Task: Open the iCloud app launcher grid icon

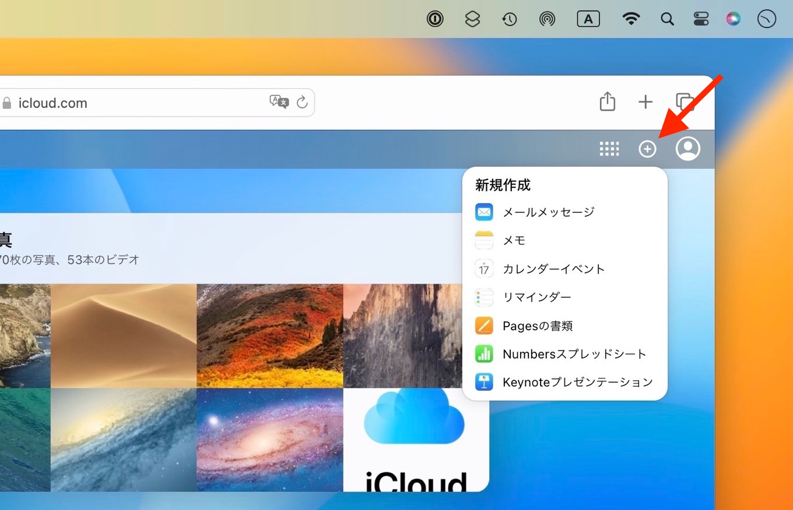Action: coord(609,148)
